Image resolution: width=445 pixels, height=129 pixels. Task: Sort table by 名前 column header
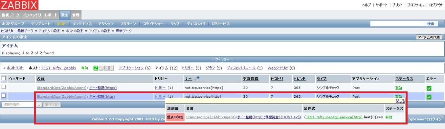[x=40, y=79]
